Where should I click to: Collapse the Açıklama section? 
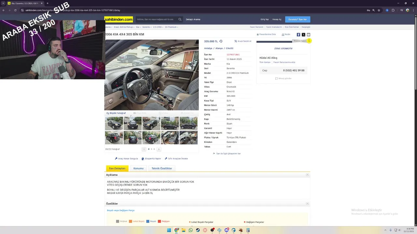click(x=307, y=175)
